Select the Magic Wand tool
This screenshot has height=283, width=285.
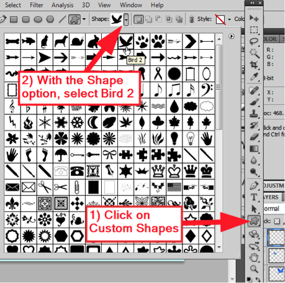tap(254, 53)
